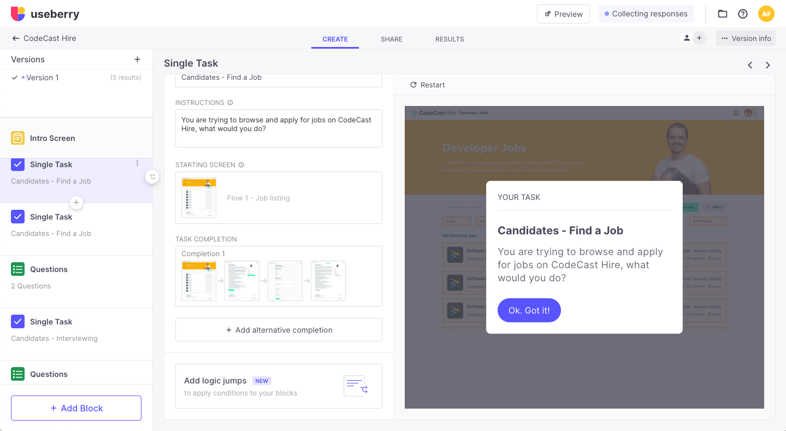Screen dimensions: 786x431
Task: Click the logic jump icon beside selected task
Action: tap(152, 176)
